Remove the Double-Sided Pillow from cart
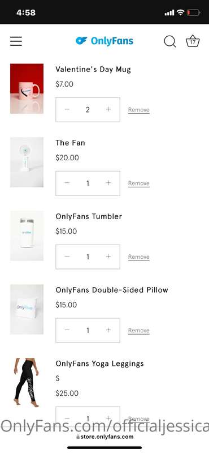The image size is (209, 453). tap(138, 331)
